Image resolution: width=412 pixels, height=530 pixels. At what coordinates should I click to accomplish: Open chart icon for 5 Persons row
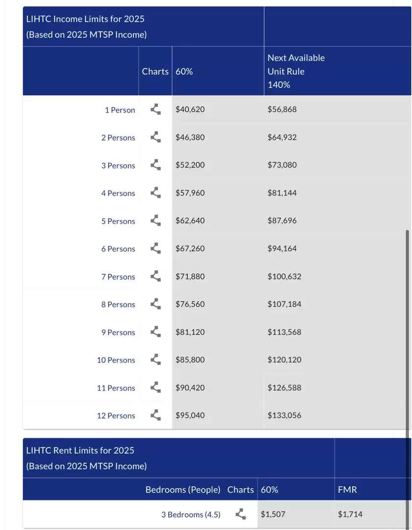155,221
